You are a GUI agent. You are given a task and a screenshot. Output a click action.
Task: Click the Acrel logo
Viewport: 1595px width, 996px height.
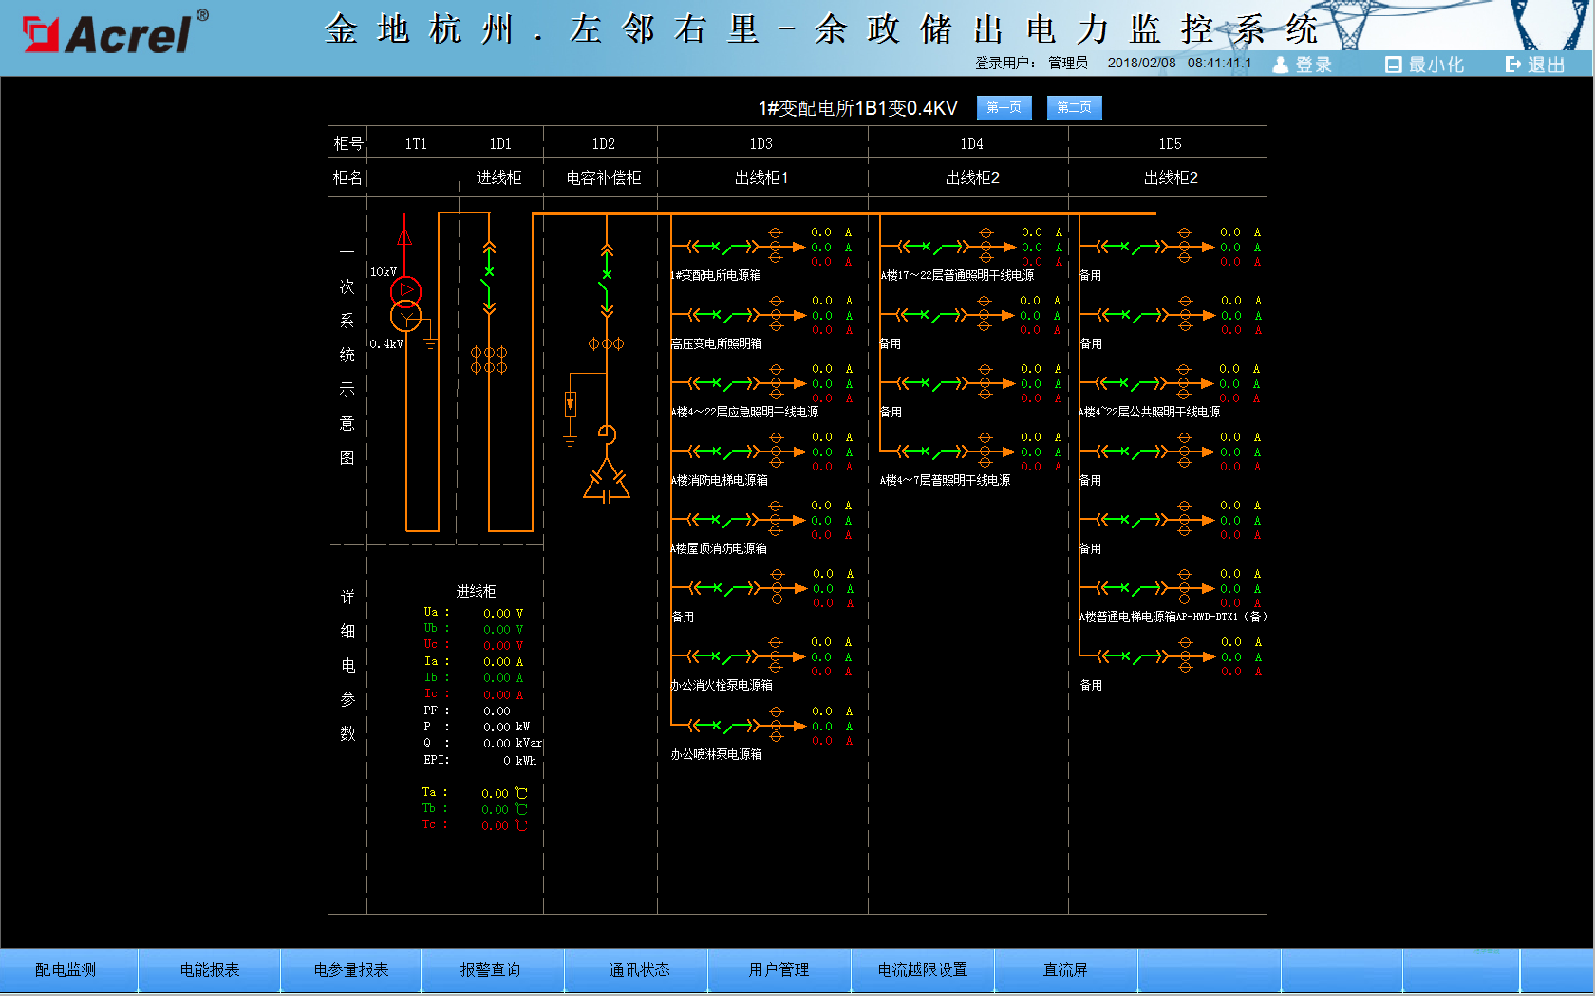point(114,34)
